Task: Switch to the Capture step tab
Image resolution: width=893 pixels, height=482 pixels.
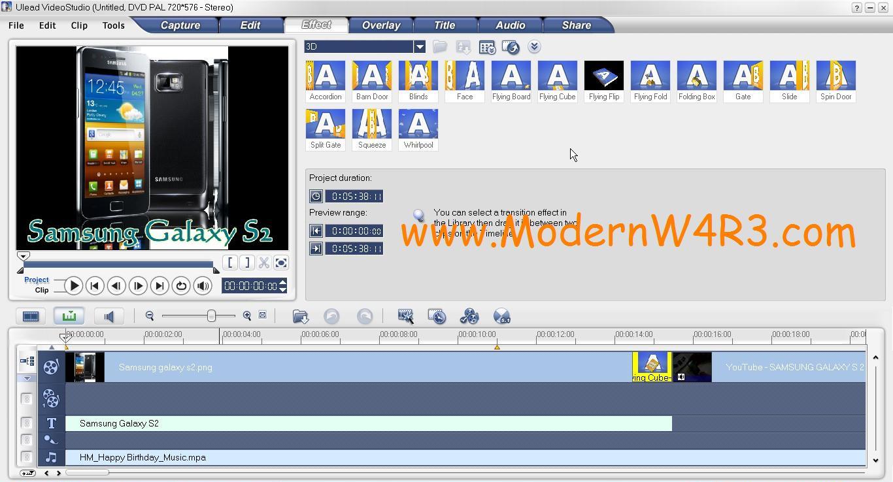Action: pos(180,25)
